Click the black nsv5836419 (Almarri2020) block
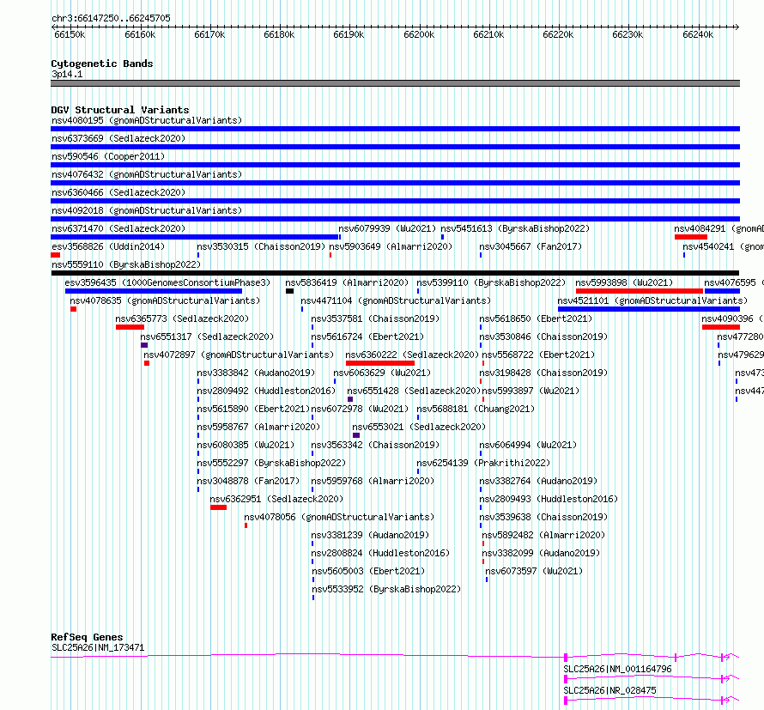This screenshot has height=710, width=764. [x=289, y=291]
